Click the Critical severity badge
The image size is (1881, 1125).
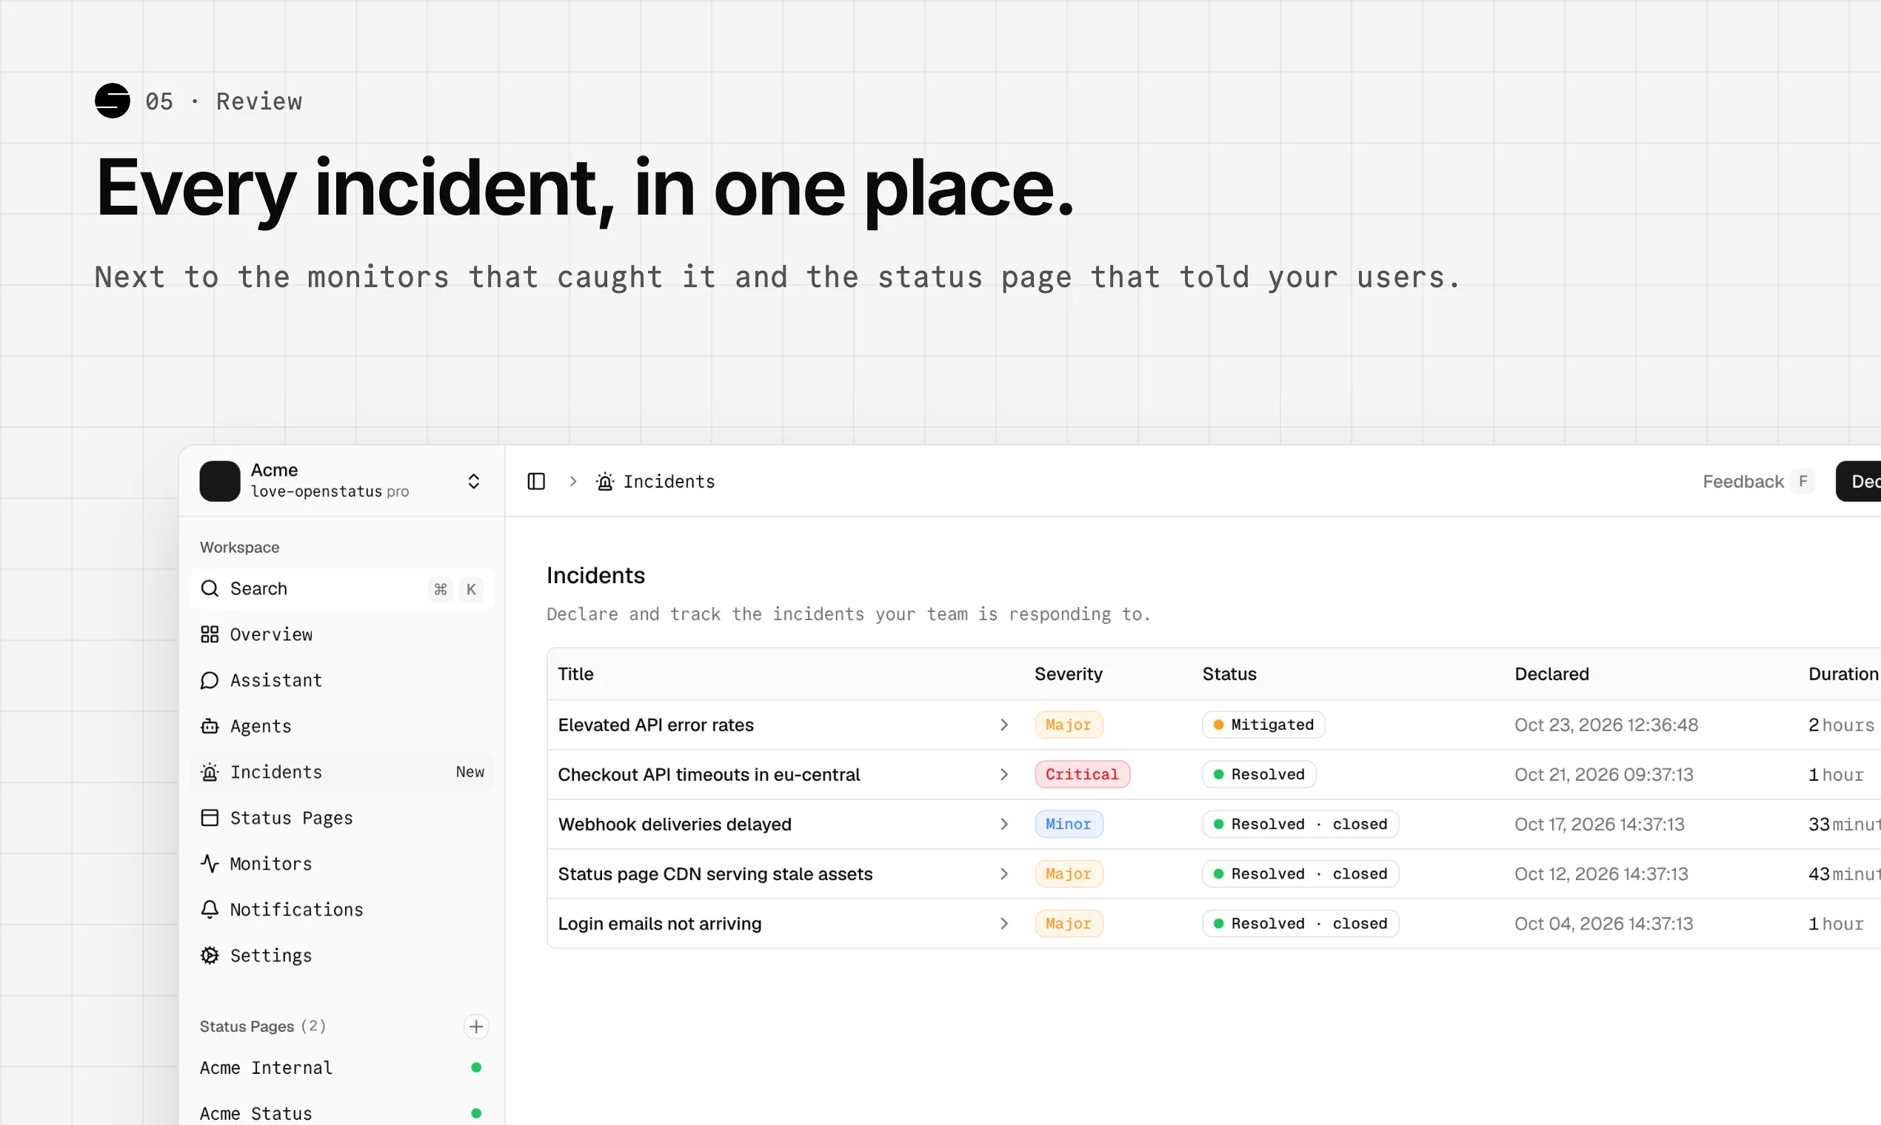click(1083, 774)
